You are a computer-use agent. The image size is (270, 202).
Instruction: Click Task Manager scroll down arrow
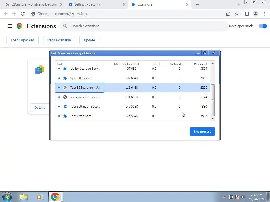[213, 119]
